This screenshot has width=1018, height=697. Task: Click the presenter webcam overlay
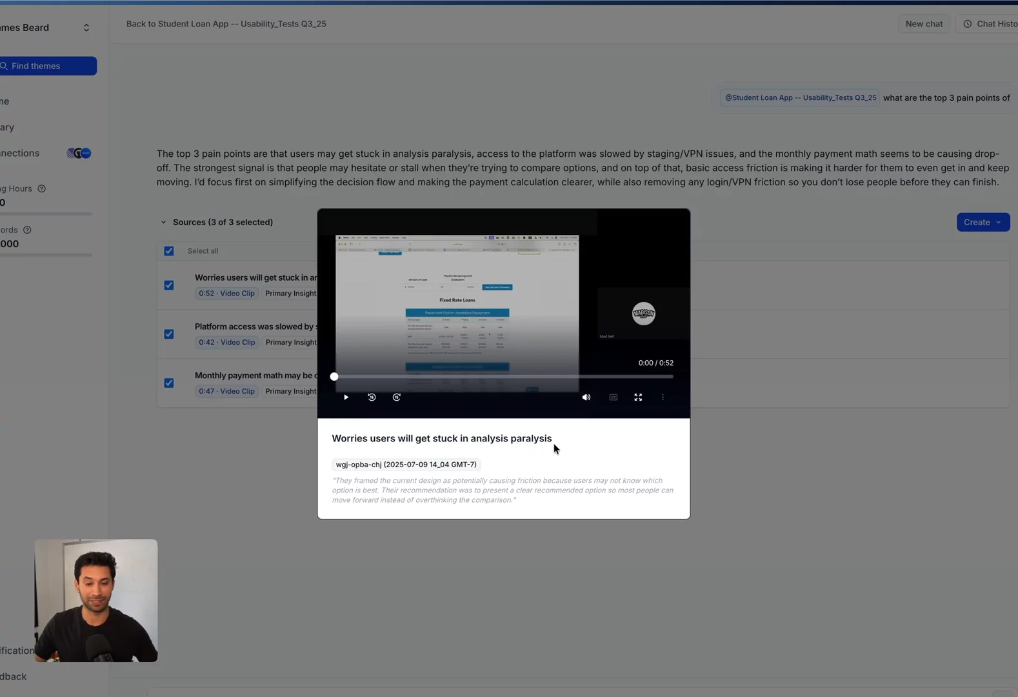pyautogui.click(x=96, y=601)
